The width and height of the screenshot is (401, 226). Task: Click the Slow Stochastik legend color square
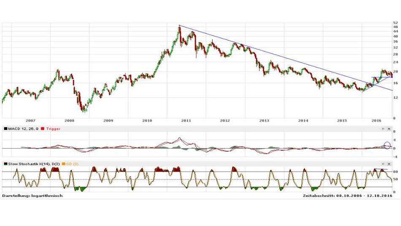click(x=5, y=163)
